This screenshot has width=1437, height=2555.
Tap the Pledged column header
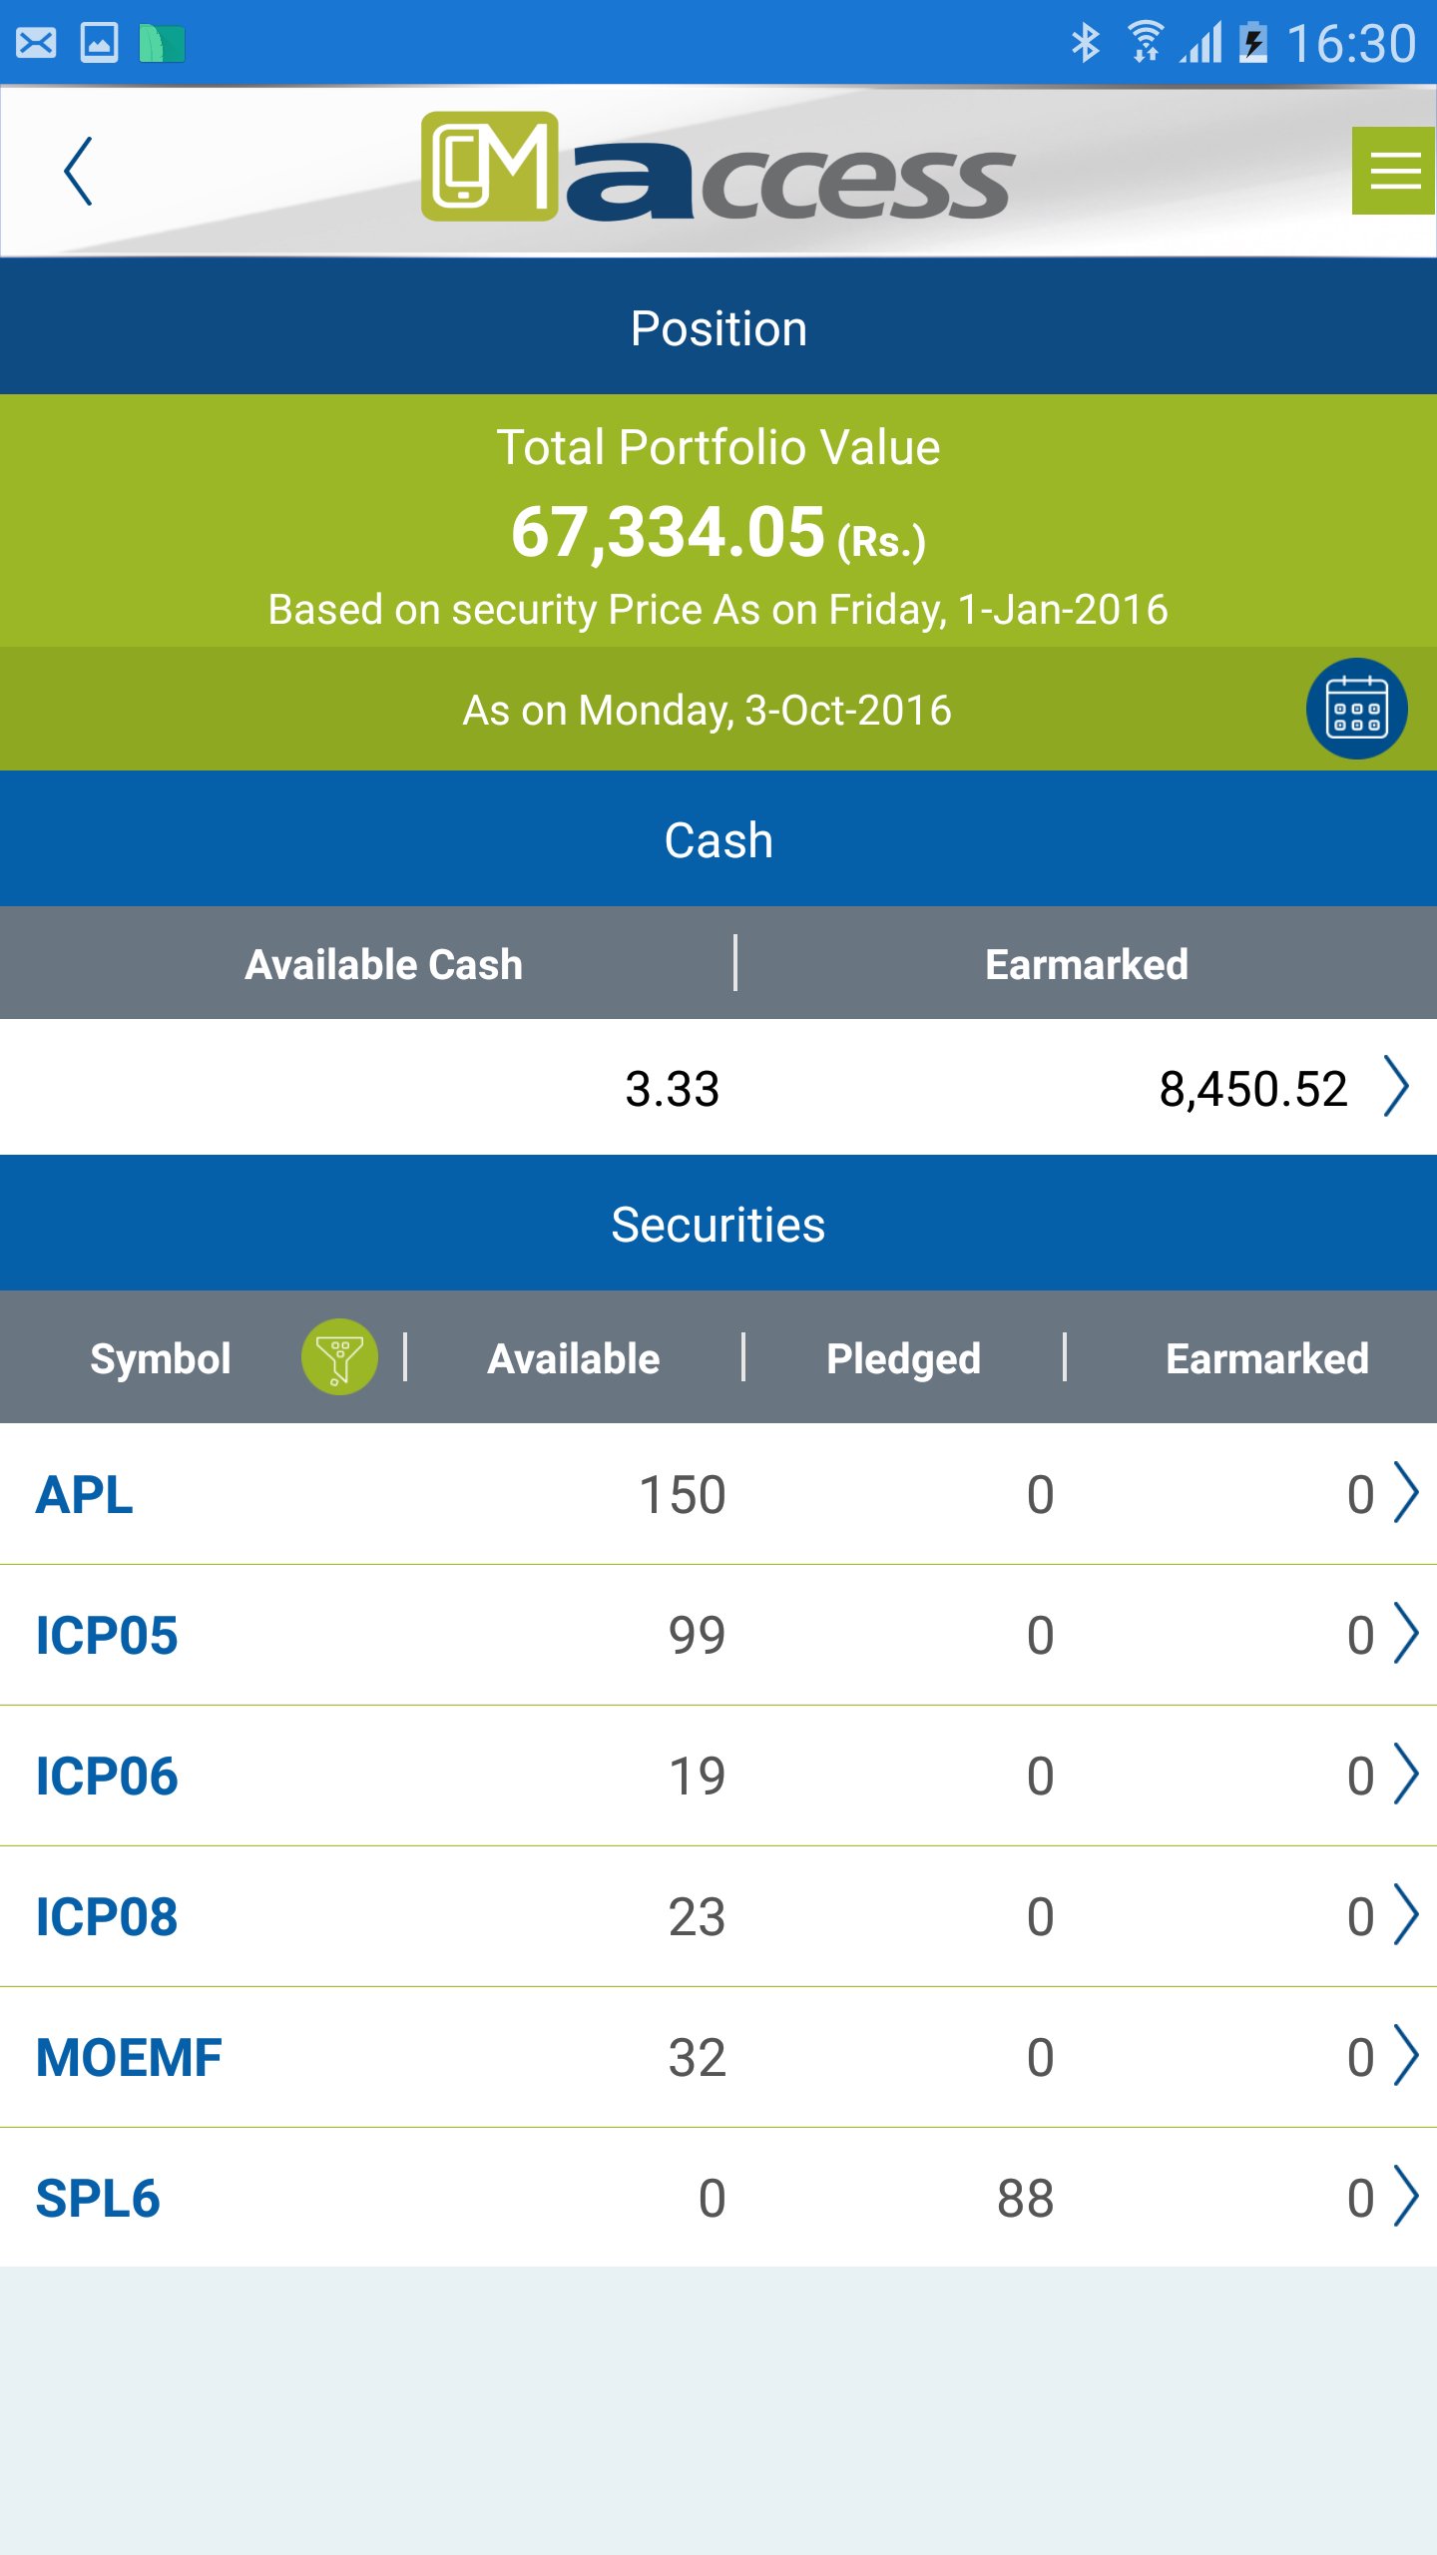click(903, 1358)
